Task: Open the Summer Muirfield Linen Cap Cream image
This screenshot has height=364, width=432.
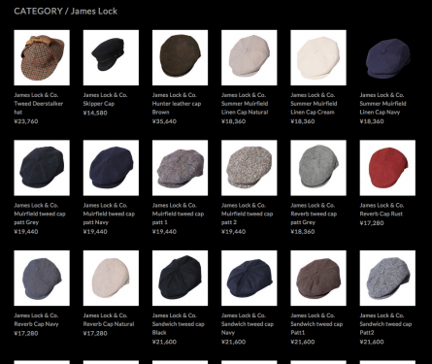Action: tap(318, 57)
